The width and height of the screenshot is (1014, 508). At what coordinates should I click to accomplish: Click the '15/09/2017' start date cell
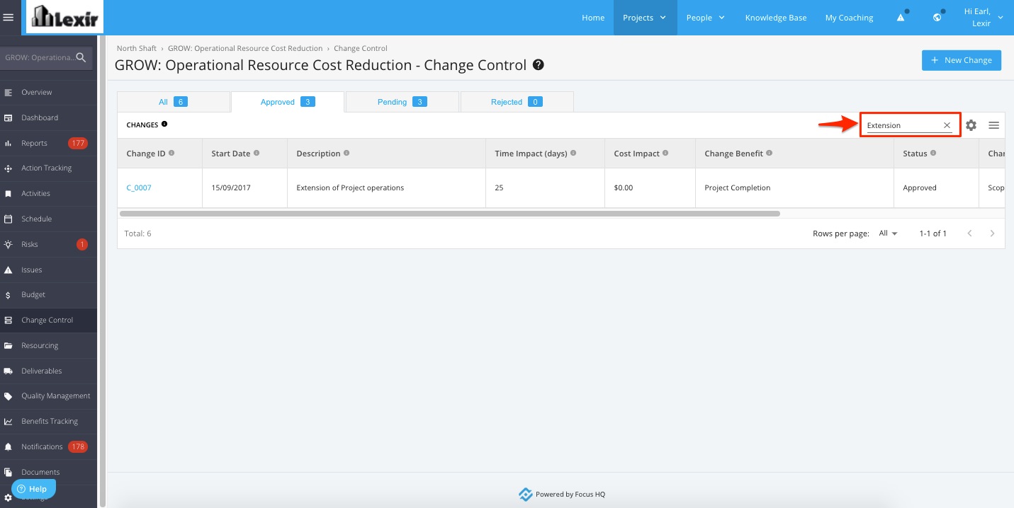[x=244, y=187]
